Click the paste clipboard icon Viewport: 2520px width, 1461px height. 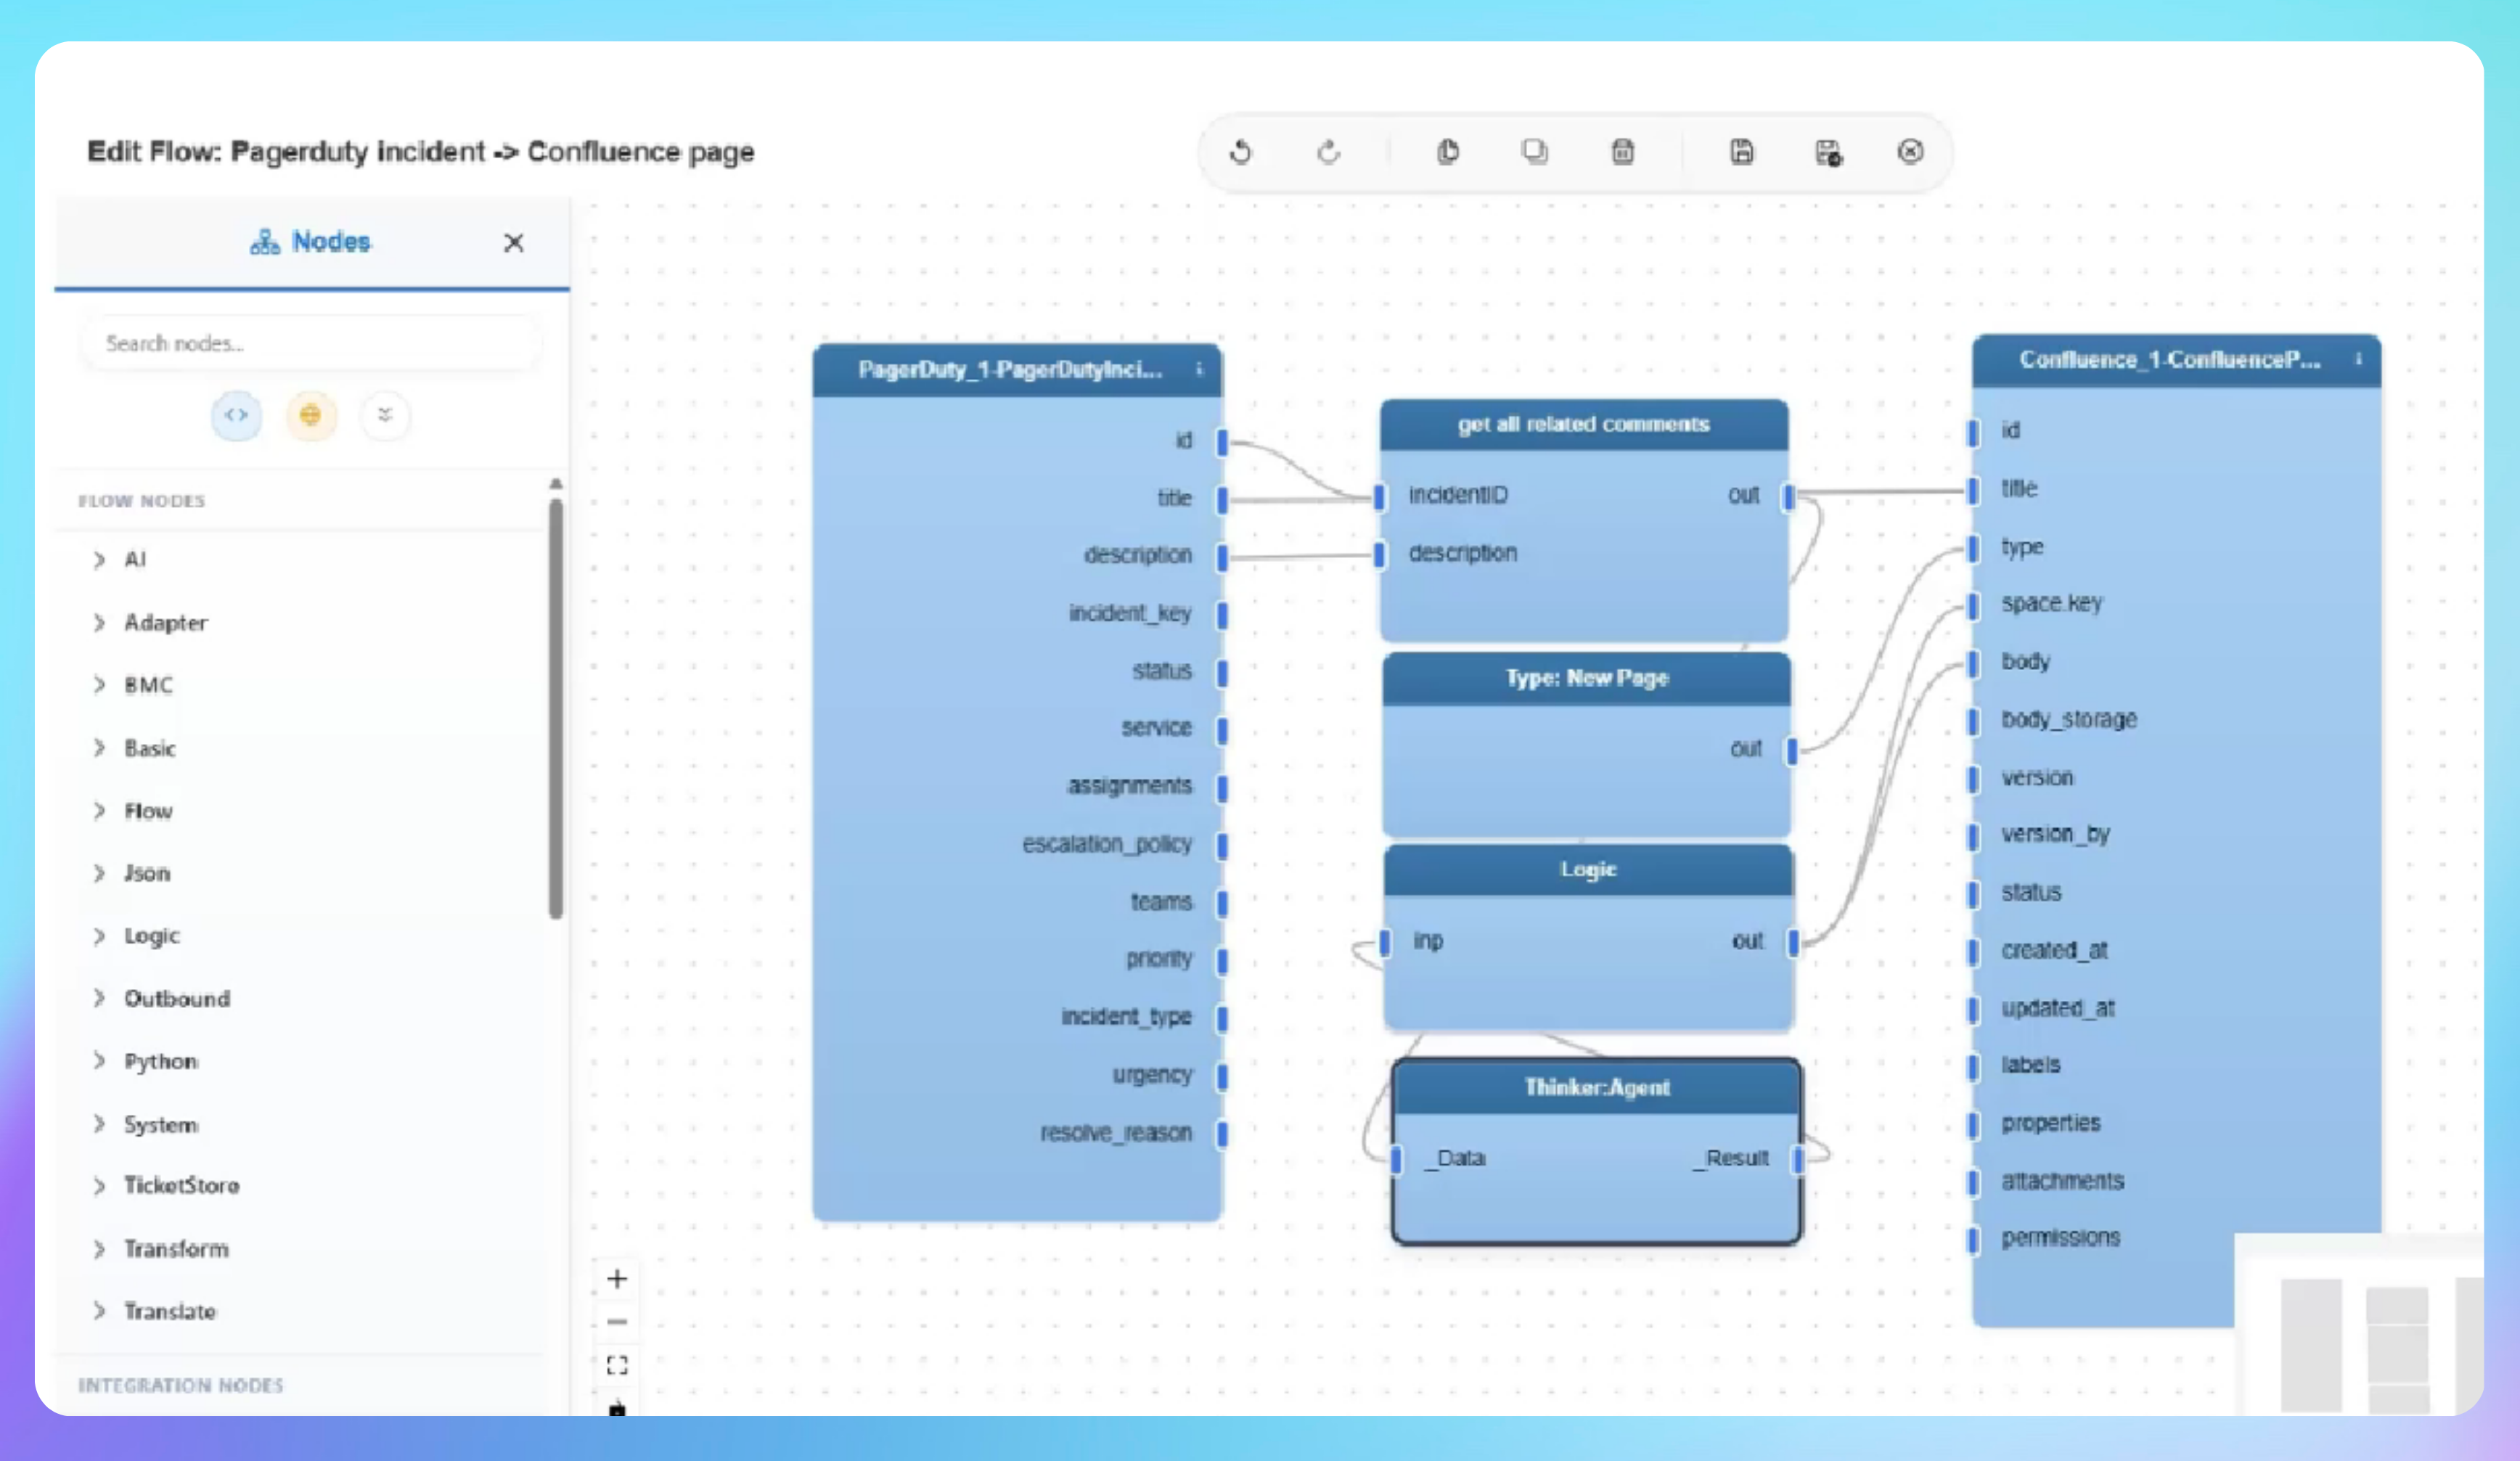(x=1447, y=152)
